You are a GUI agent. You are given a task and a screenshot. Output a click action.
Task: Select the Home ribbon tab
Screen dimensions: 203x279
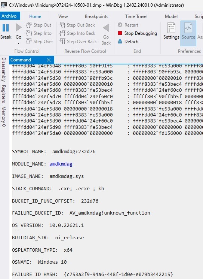click(35, 16)
